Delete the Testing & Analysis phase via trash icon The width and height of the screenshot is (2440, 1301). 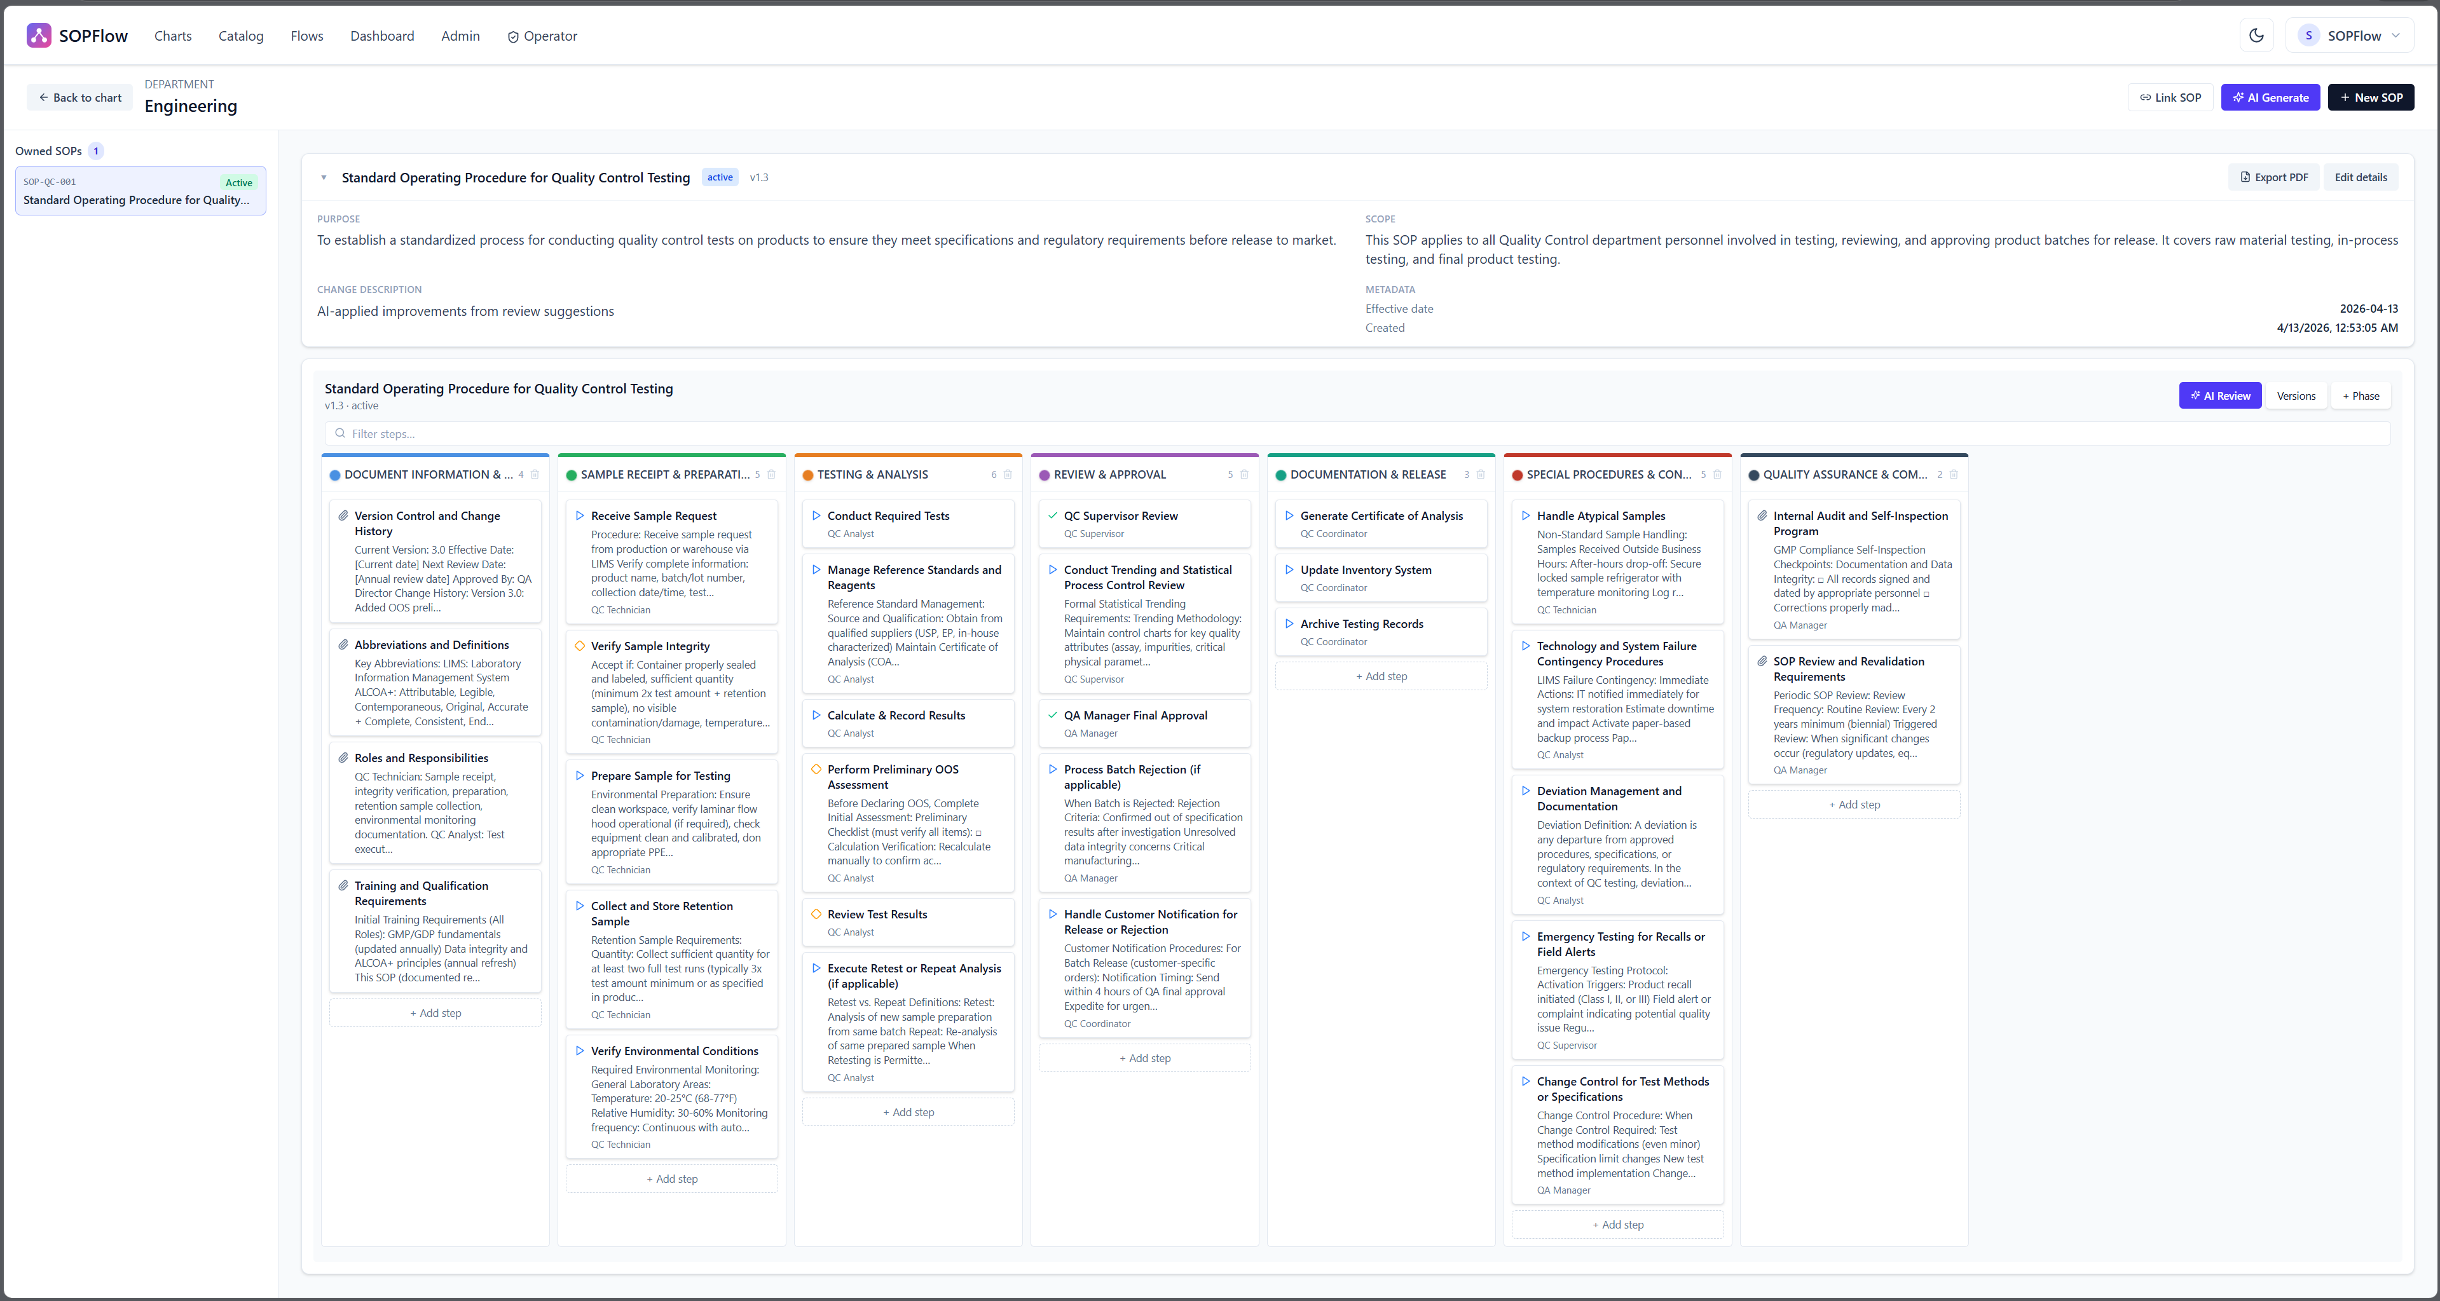tap(1008, 474)
